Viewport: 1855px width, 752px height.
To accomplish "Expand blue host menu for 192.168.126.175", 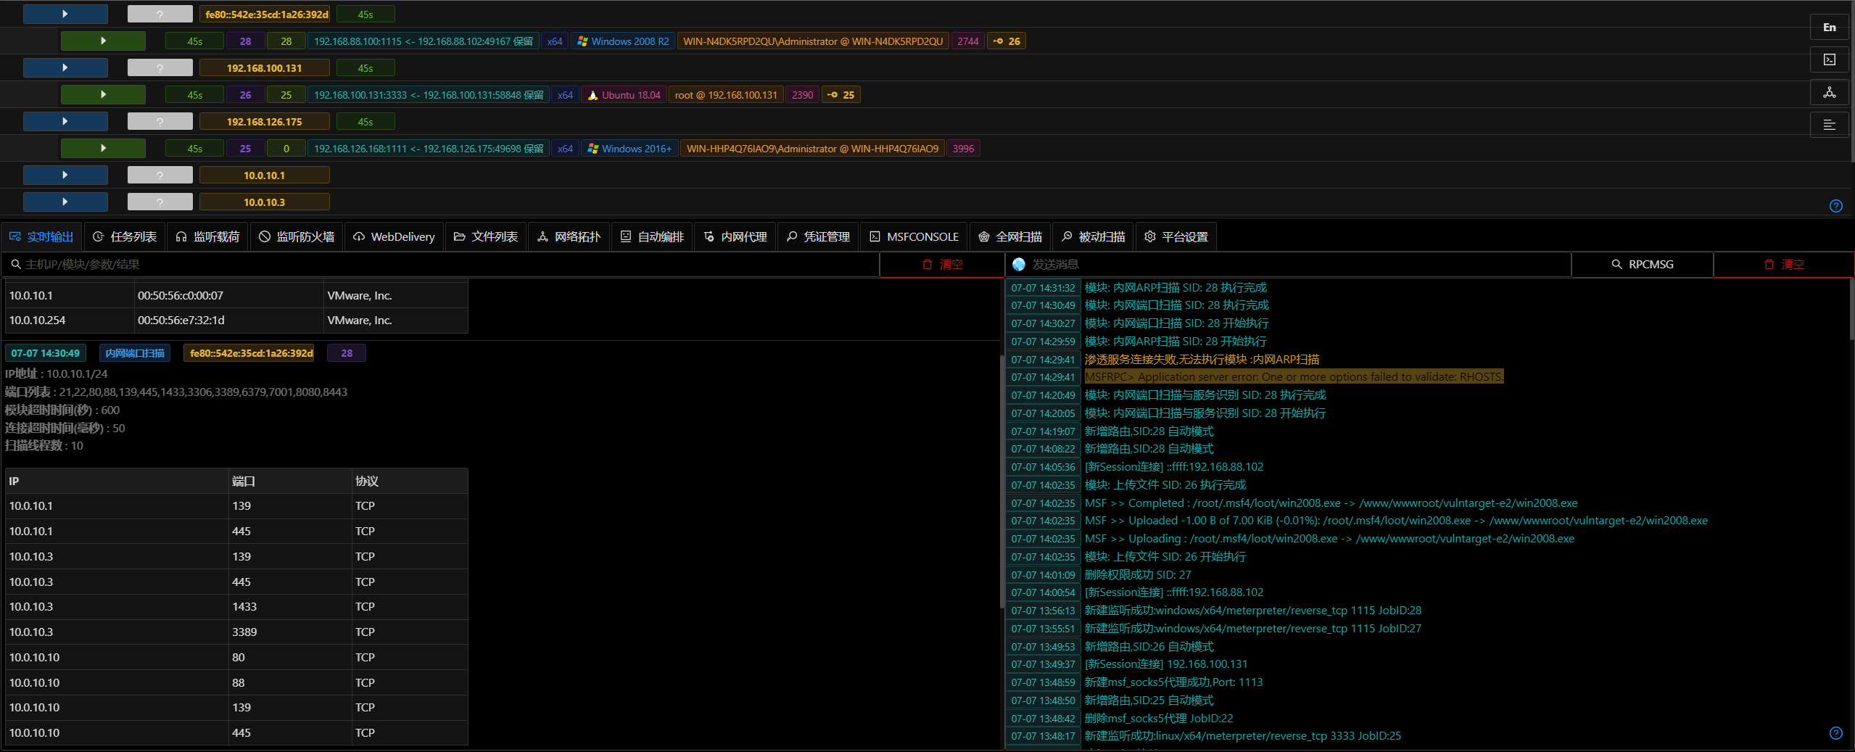I will (65, 122).
